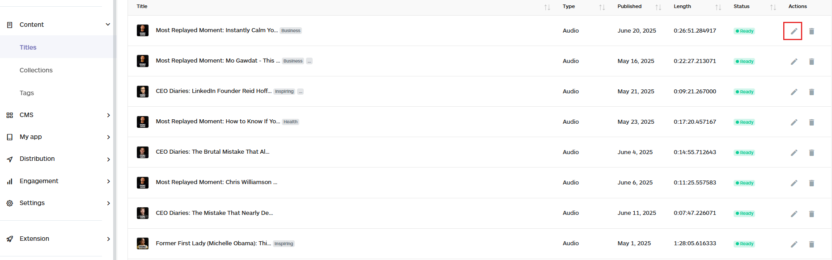This screenshot has height=260, width=832.
Task: Select the CMS grid icon in the sidebar
Action: 9,115
